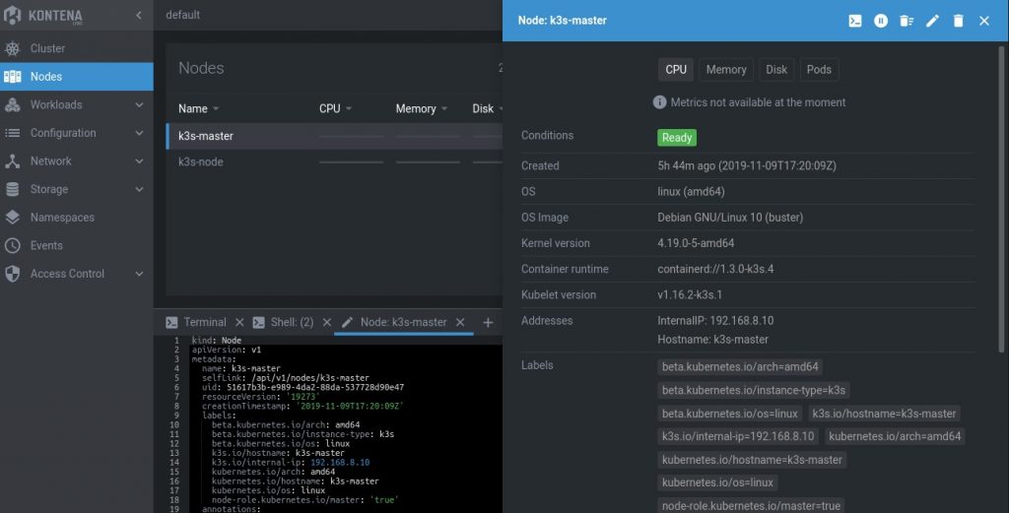Open the Terminal dock tab
1009x513 pixels.
pyautogui.click(x=197, y=322)
